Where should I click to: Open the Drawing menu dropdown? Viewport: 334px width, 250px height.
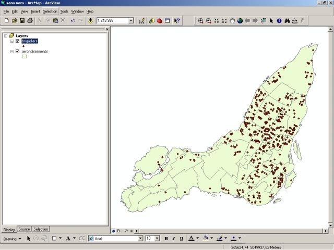pos(12,239)
